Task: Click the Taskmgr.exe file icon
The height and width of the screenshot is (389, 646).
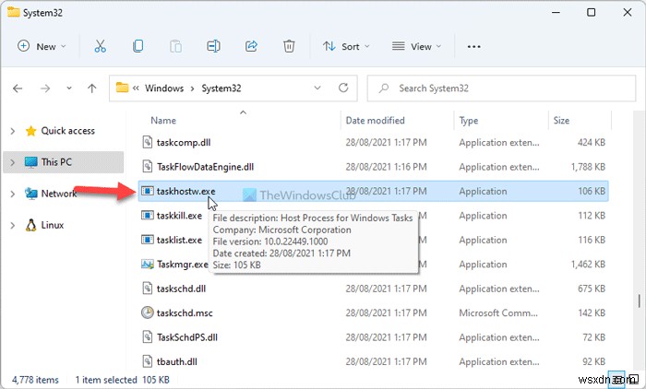Action: (147, 264)
